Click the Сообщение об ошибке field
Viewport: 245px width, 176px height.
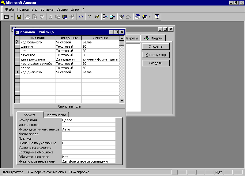(x=89, y=152)
